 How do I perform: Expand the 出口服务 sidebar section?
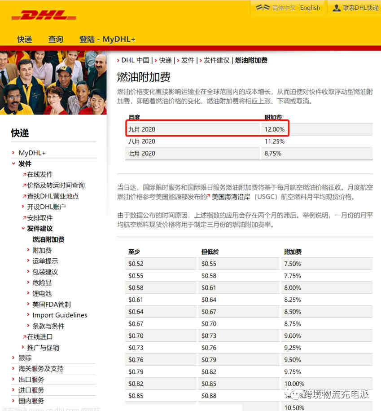[x=31, y=380]
